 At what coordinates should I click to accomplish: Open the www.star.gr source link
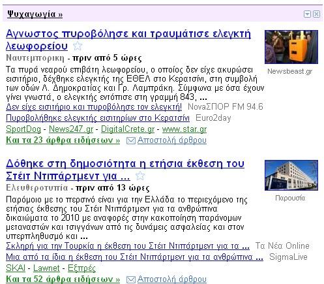tap(184, 129)
